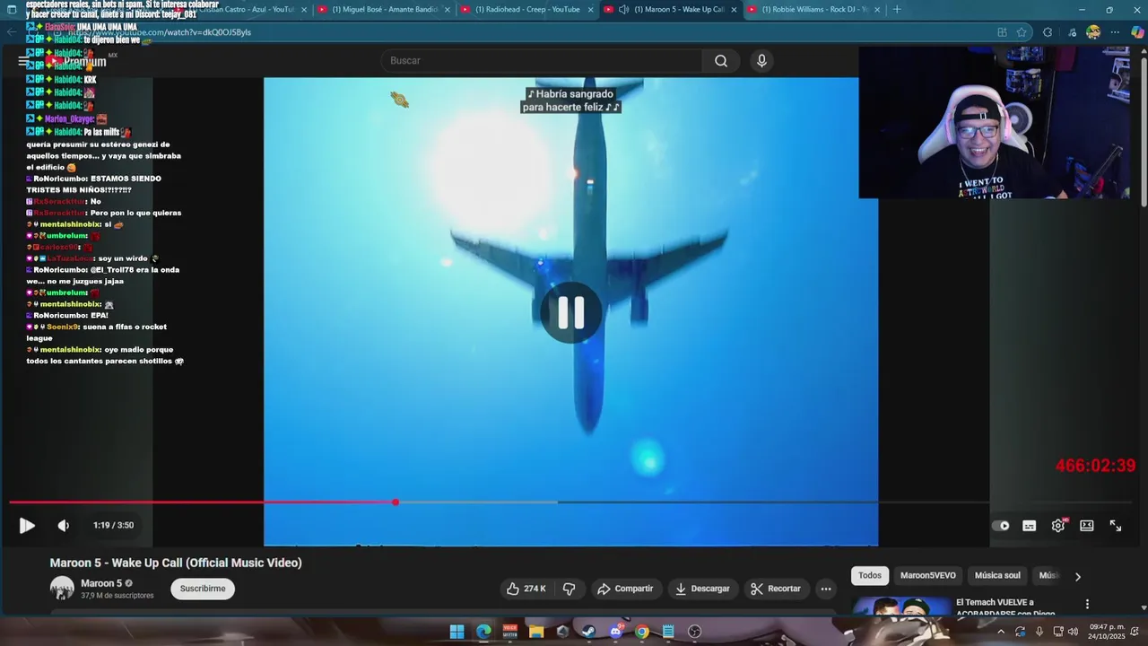The height and width of the screenshot is (646, 1148).
Task: Switch to Robbie Williams - Rock DJ tab
Action: 814,9
